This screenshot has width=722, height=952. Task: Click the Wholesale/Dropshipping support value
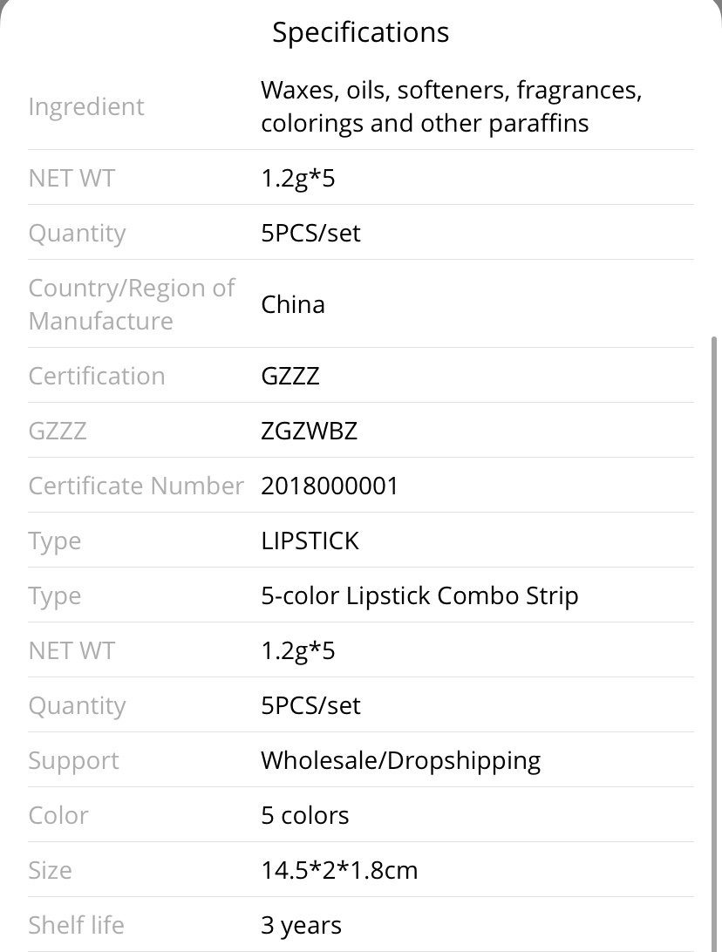point(401,761)
